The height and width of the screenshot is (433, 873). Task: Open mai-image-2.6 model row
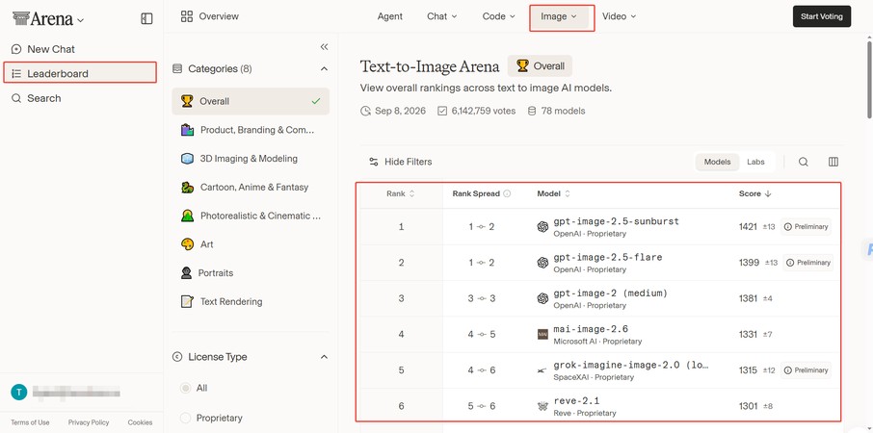[x=600, y=334]
